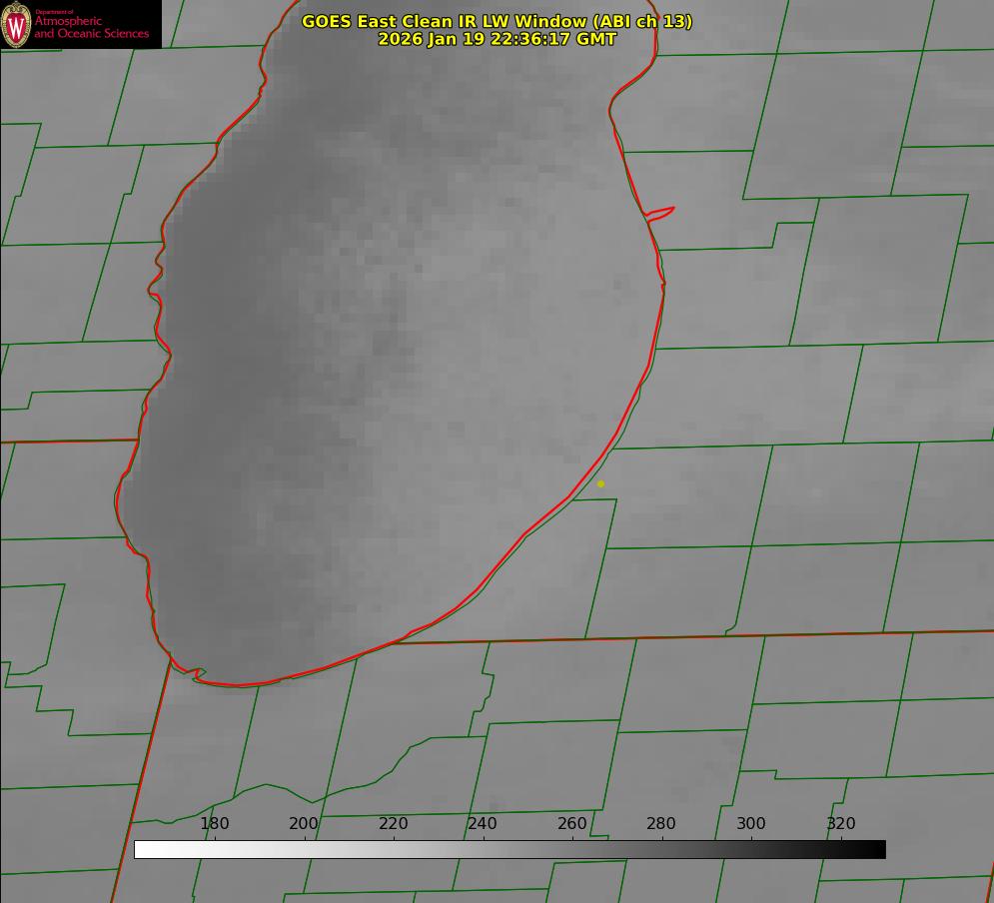Click the yellow dot marker near the lakeshore

tap(600, 484)
